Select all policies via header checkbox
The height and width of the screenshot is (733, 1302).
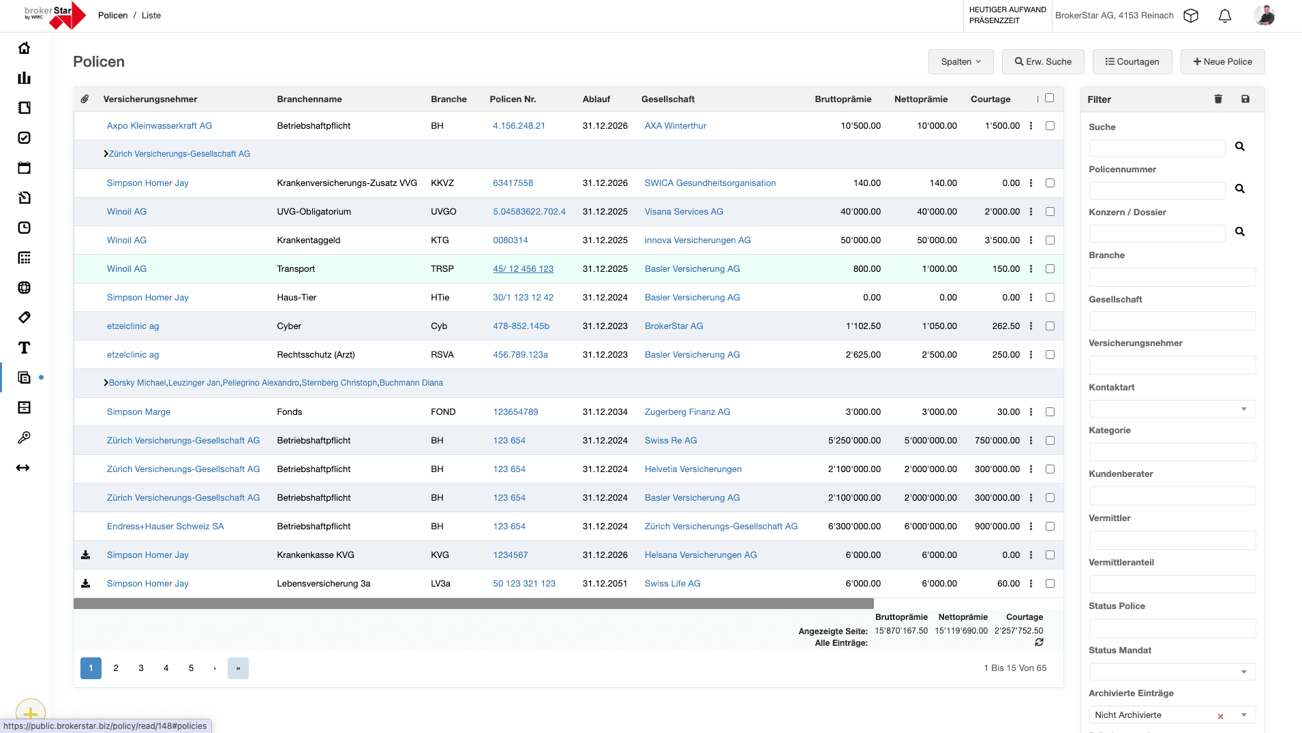click(x=1050, y=99)
